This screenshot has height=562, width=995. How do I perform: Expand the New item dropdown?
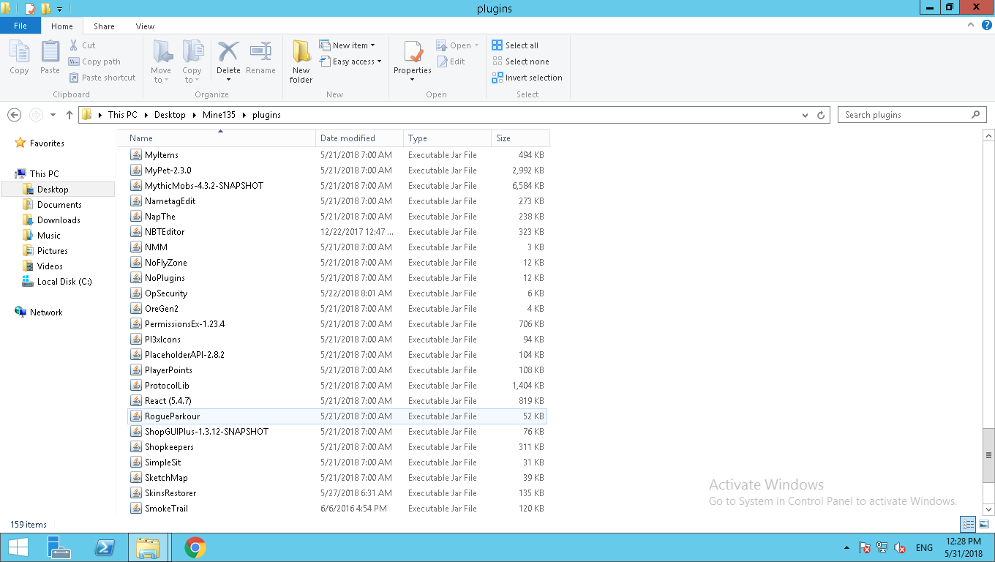(x=348, y=45)
